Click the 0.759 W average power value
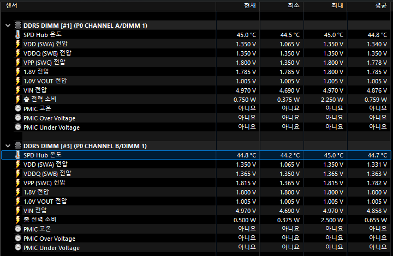The height and width of the screenshot is (256, 393). (376, 100)
